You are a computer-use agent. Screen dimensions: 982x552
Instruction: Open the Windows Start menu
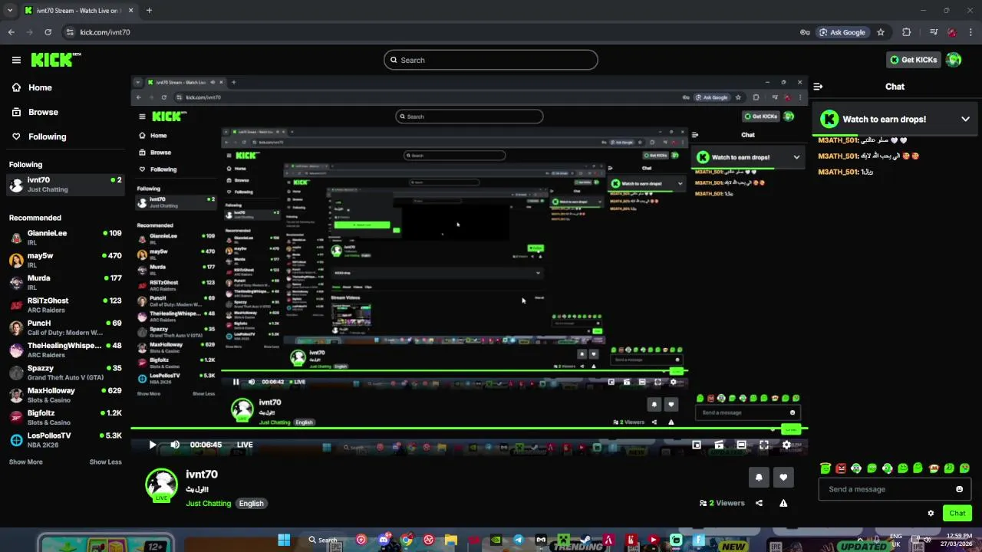284,540
